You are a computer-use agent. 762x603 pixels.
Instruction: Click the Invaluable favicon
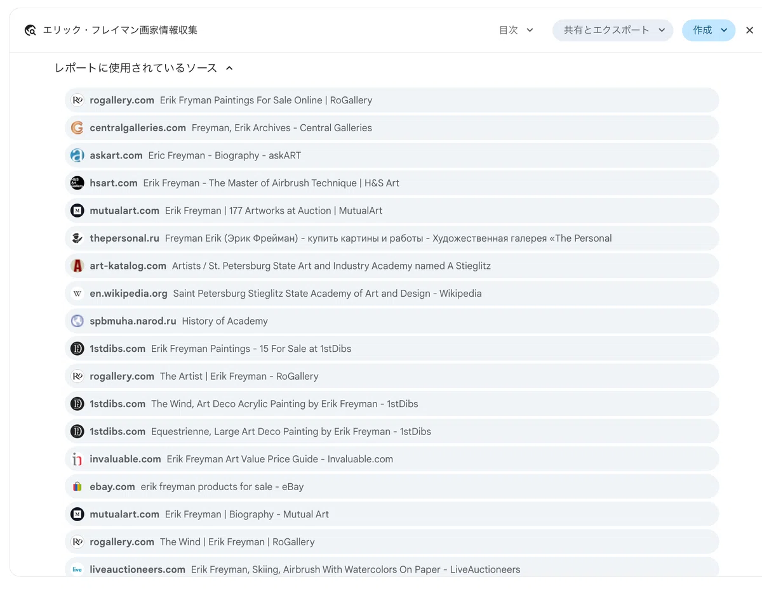pyautogui.click(x=77, y=459)
